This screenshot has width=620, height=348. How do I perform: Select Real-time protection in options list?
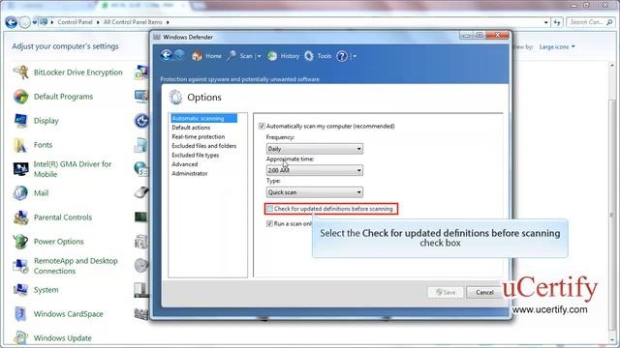[x=198, y=136]
